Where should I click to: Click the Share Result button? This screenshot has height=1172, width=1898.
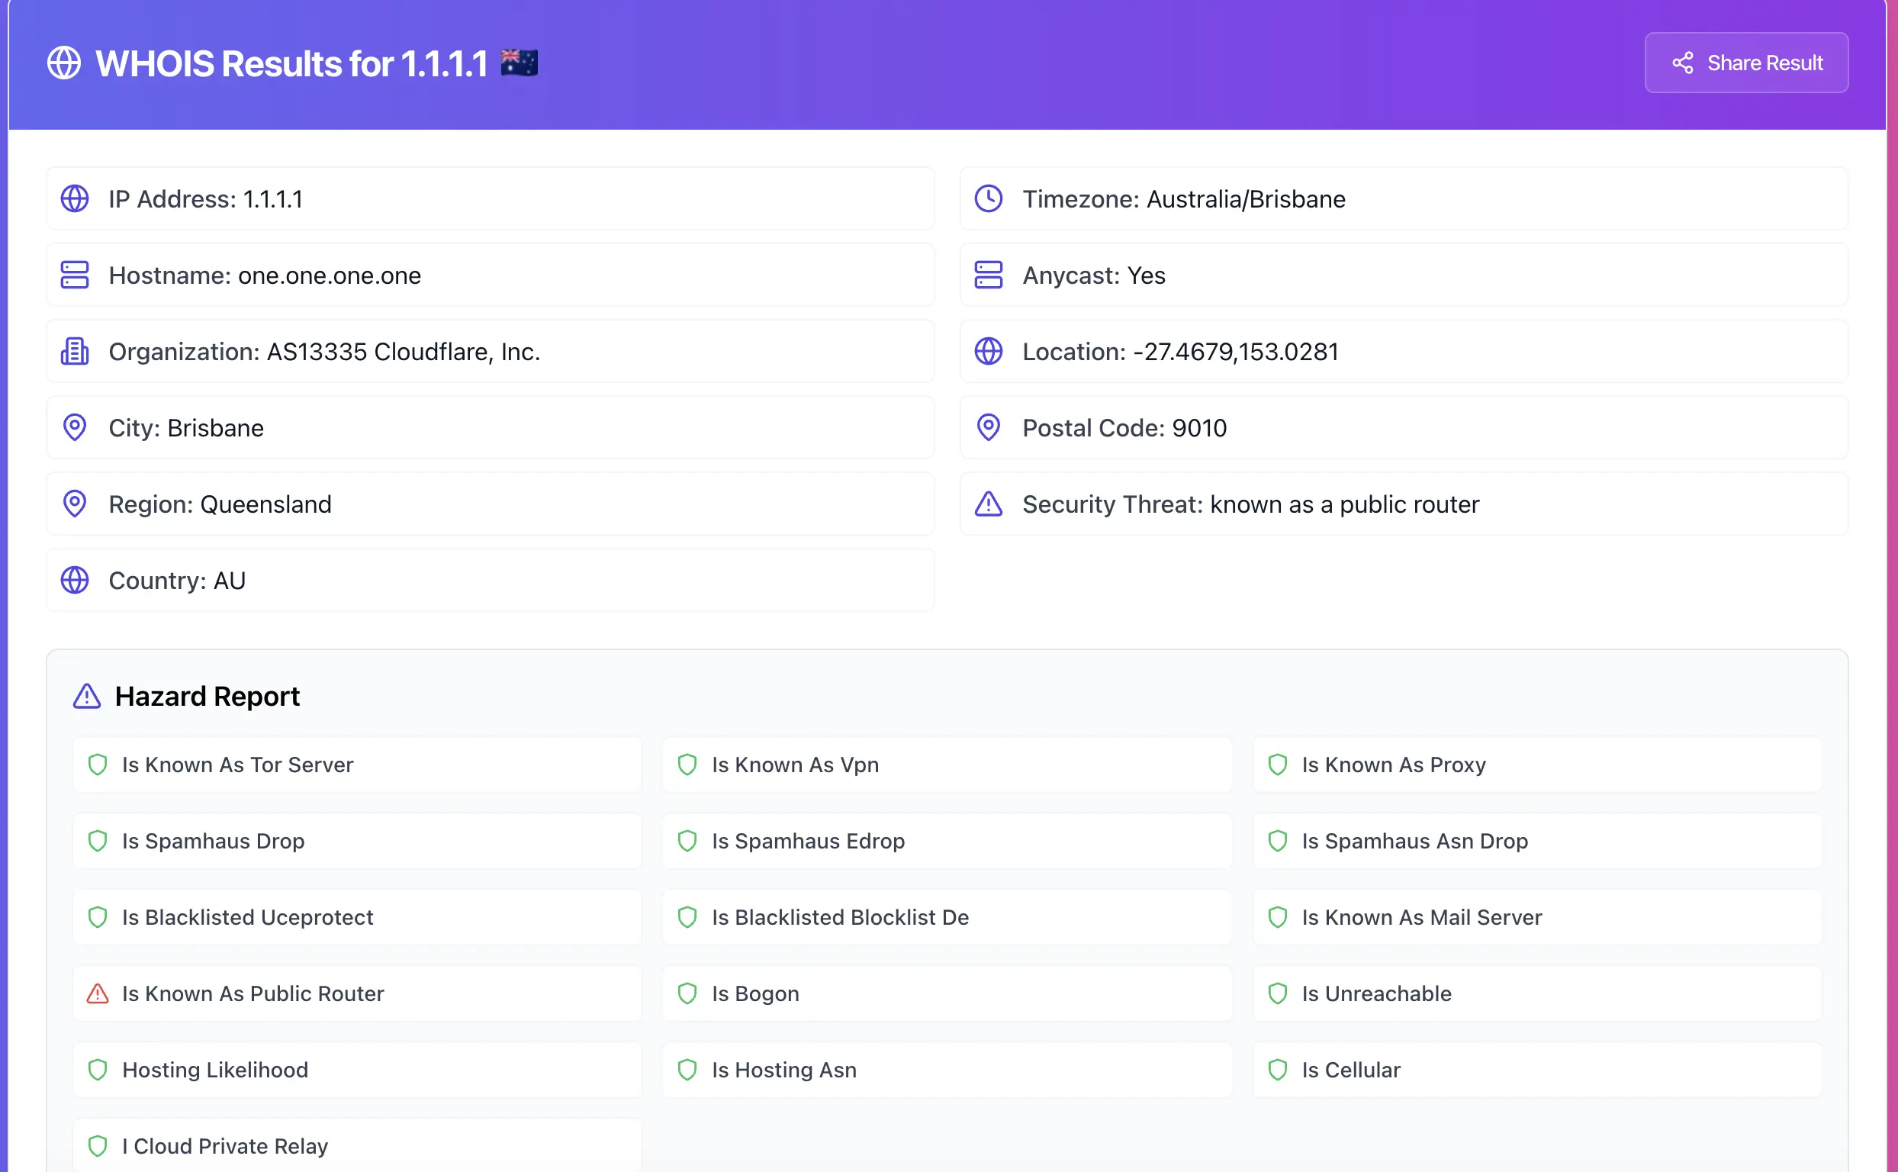tap(1745, 63)
